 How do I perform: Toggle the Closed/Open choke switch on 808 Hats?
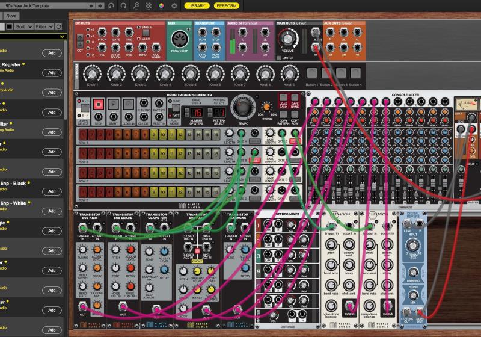(x=197, y=251)
